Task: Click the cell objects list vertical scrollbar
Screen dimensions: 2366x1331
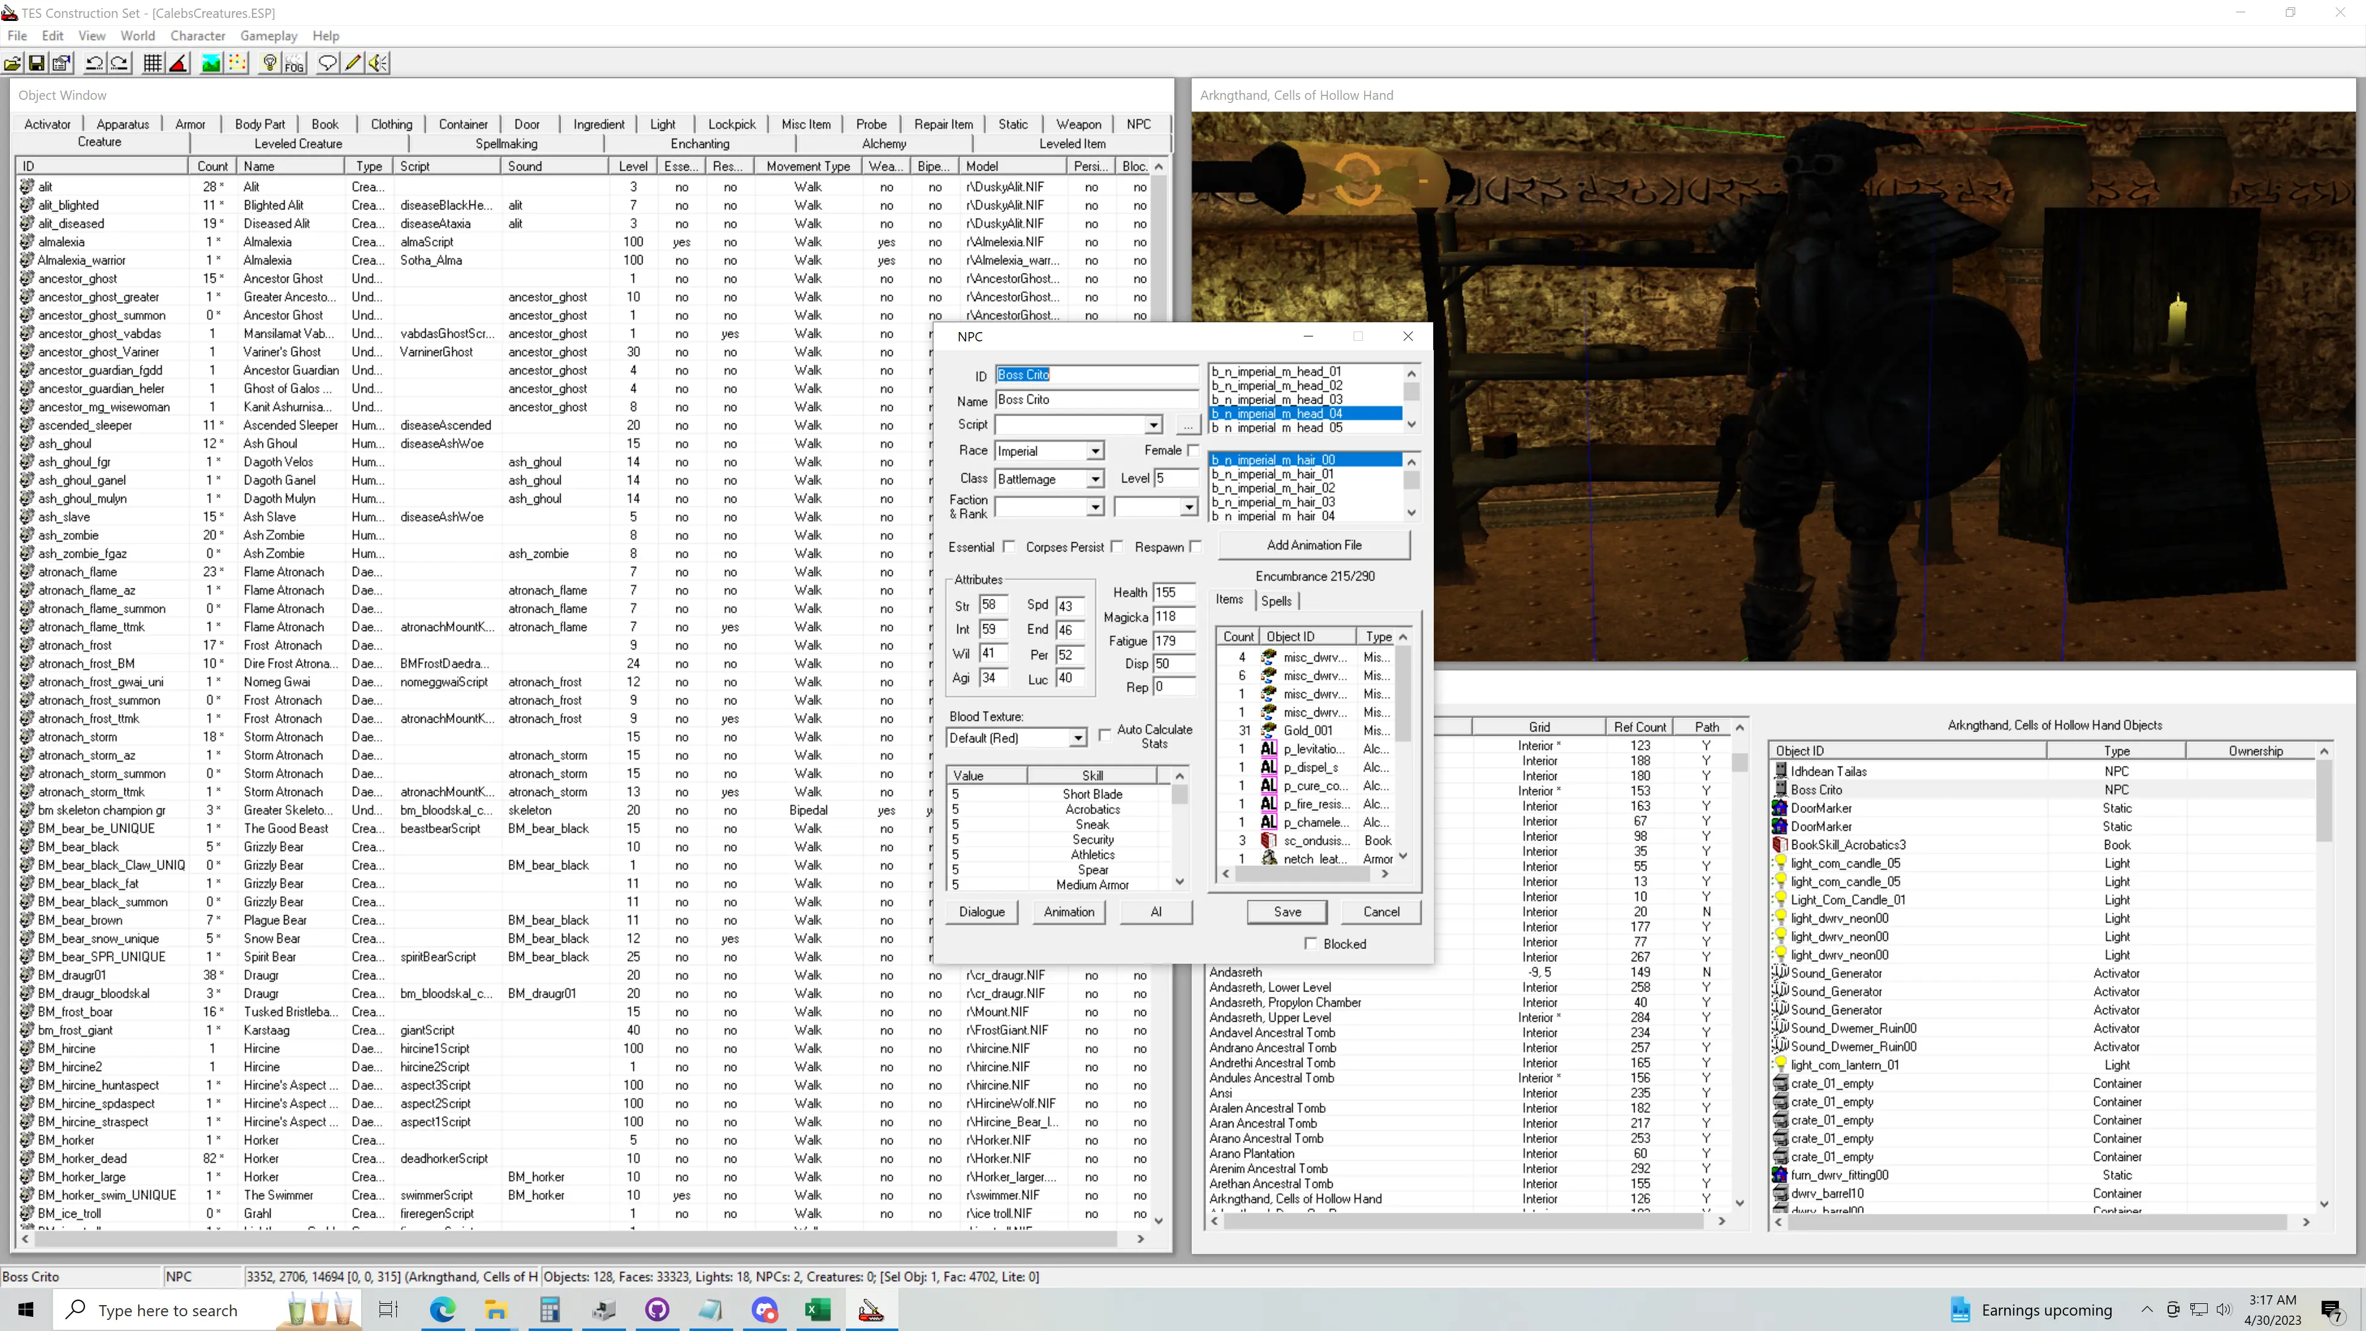Action: click(2323, 977)
